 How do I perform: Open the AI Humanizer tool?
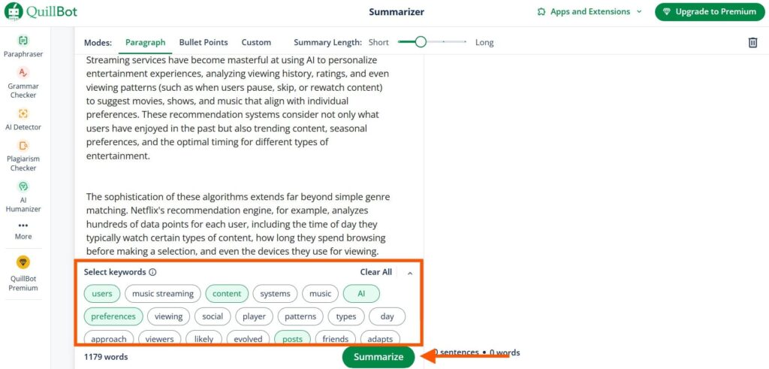pyautogui.click(x=23, y=196)
